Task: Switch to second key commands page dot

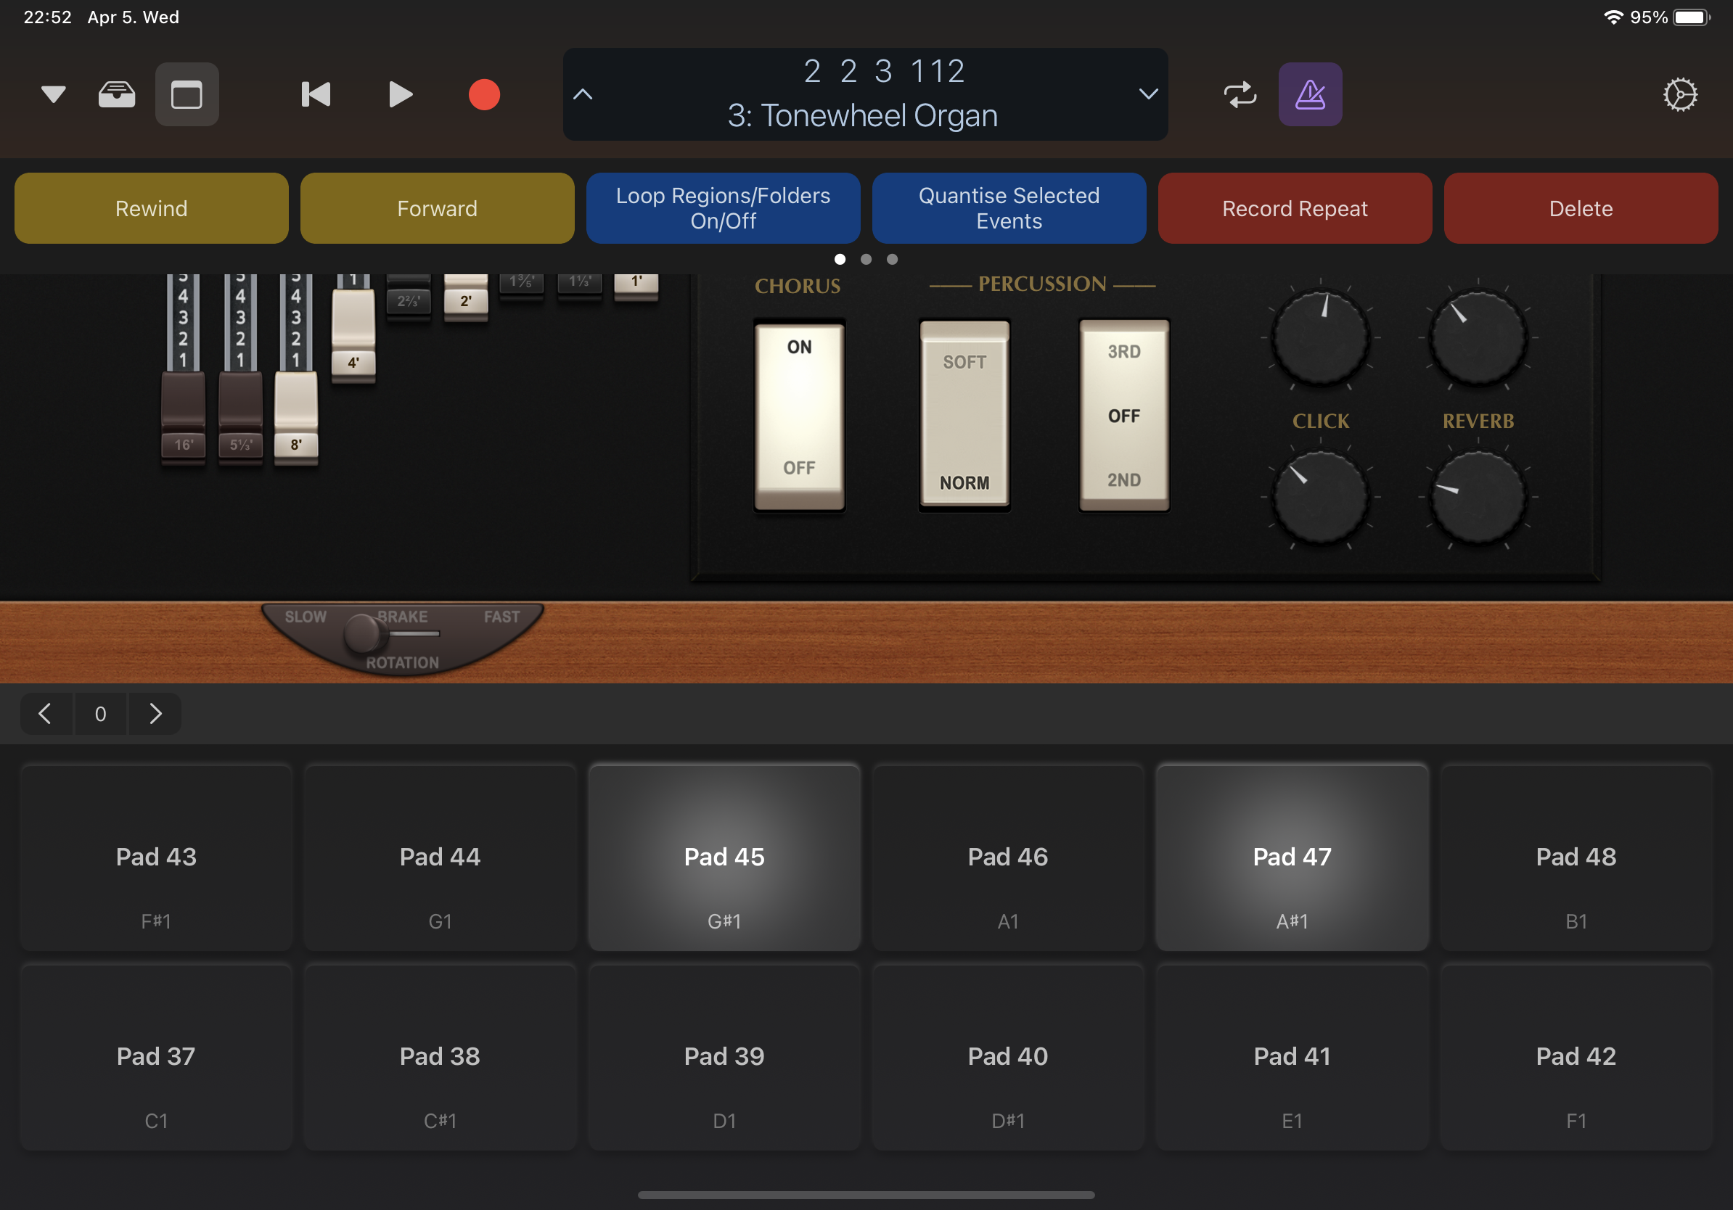Action: pos(866,260)
